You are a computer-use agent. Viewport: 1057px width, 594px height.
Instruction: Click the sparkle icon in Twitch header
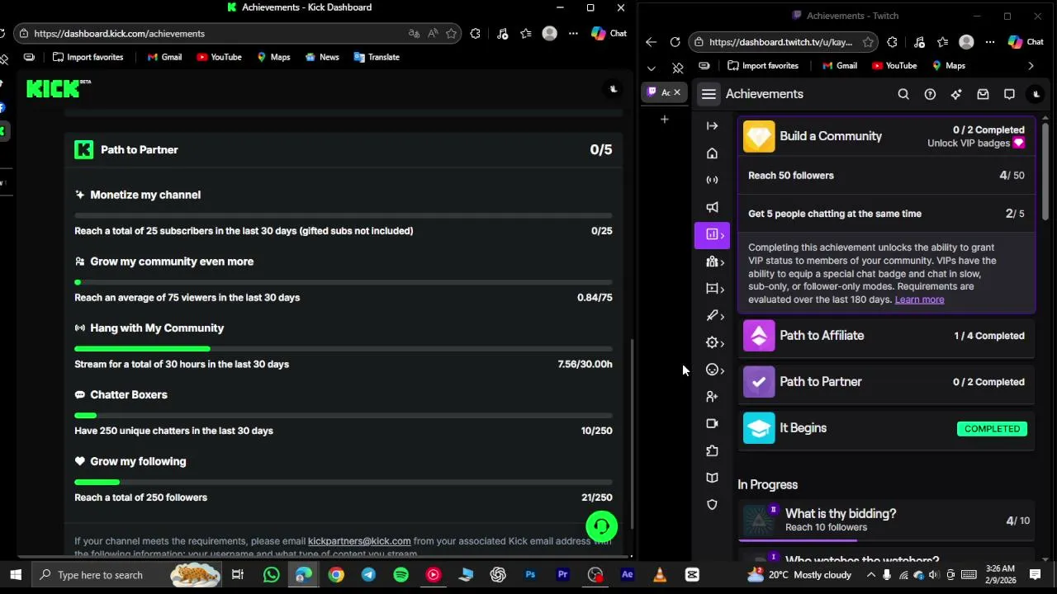pos(956,94)
